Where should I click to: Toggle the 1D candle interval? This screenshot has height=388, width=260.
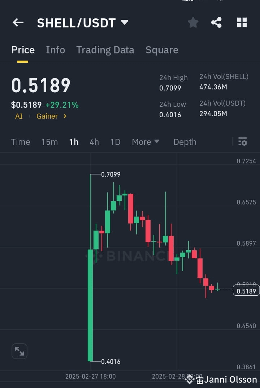115,142
